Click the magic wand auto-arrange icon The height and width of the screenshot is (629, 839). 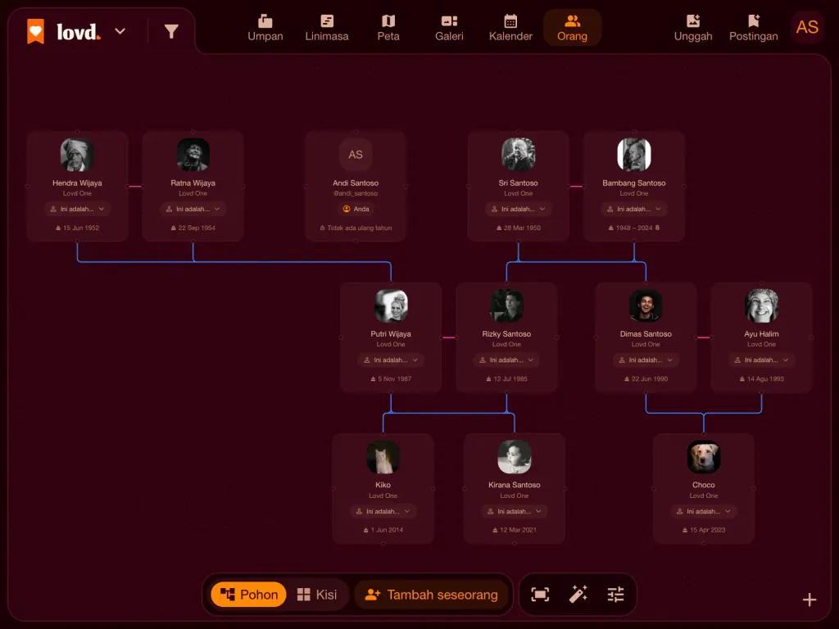pos(578,595)
